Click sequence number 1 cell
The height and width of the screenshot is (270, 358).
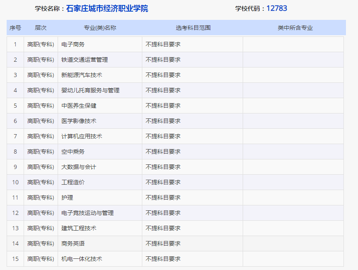tap(15, 44)
